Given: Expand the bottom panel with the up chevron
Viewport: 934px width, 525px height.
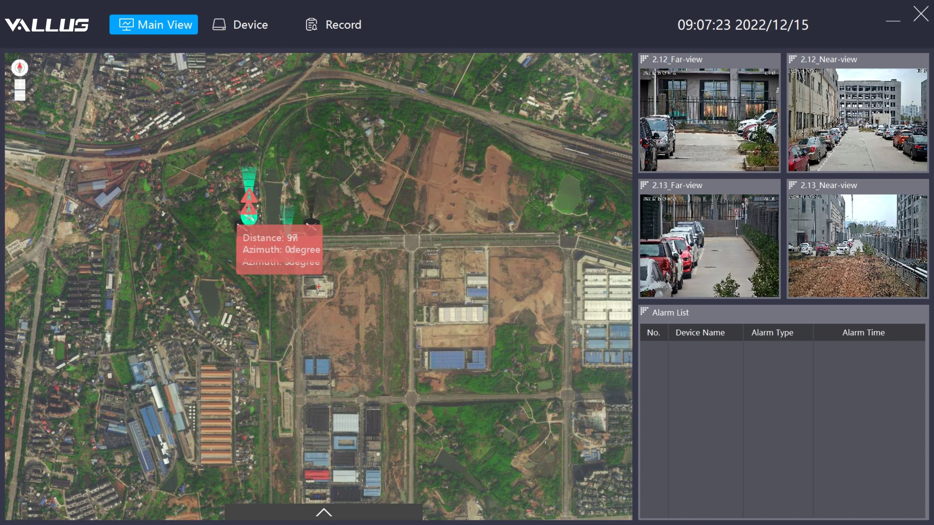Looking at the screenshot, I should pos(323,512).
